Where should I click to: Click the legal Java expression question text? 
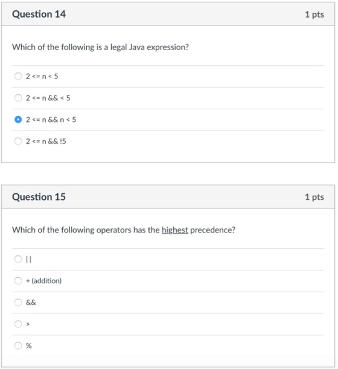tap(100, 47)
